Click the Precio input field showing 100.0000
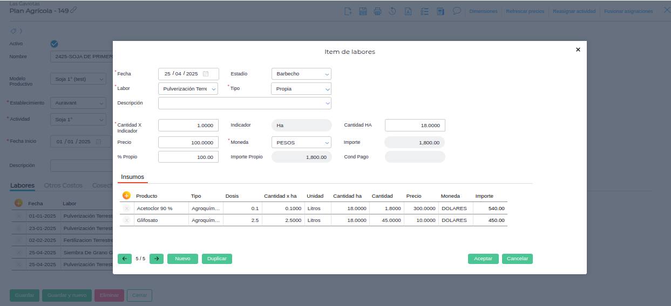The image size is (671, 306). [x=188, y=143]
